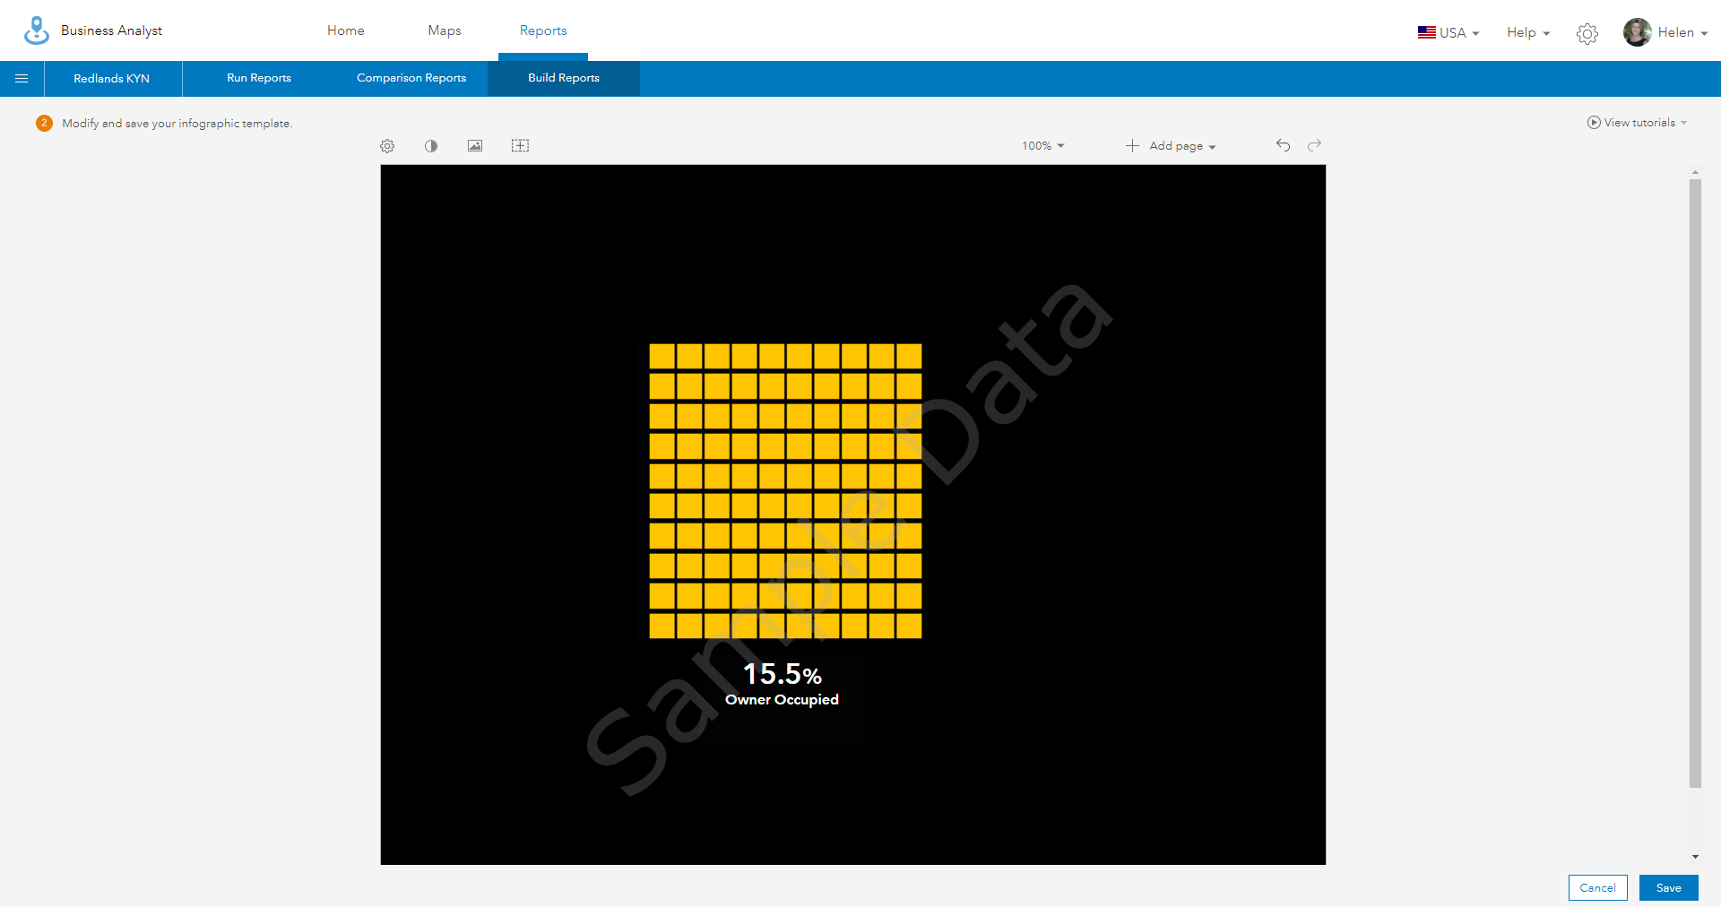
Task: Open the Helen account dropdown arrow
Action: pyautogui.click(x=1704, y=34)
